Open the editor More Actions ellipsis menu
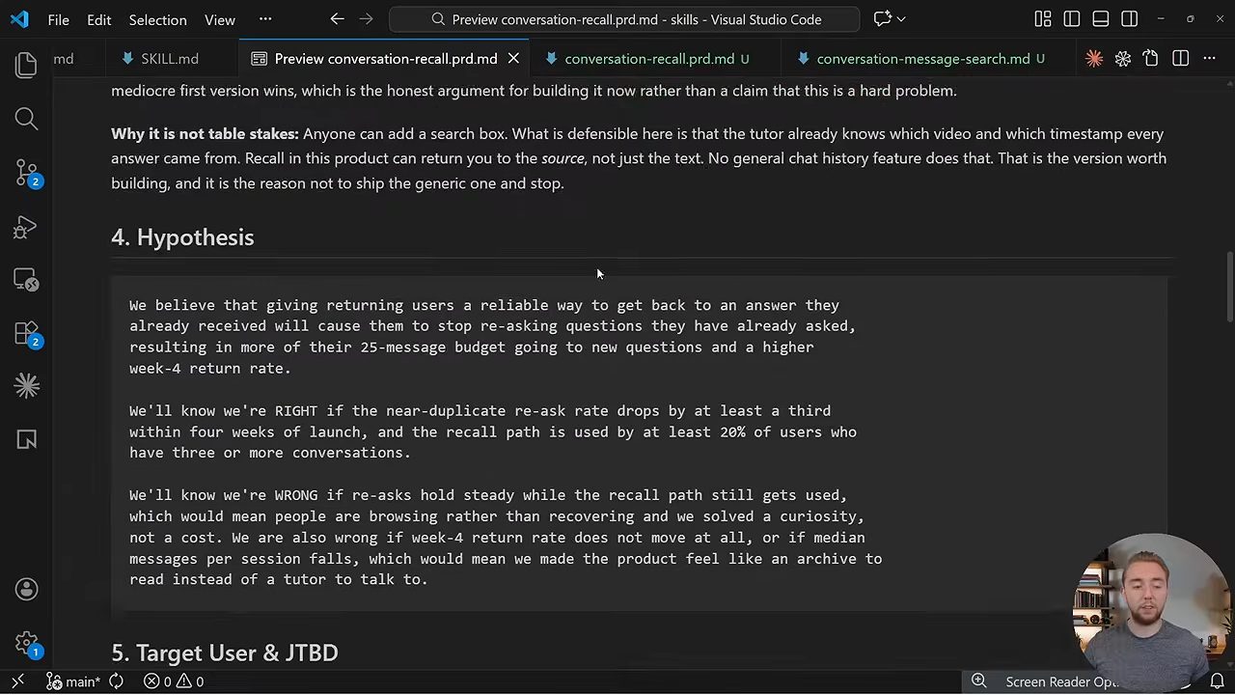This screenshot has width=1235, height=695. click(x=1210, y=59)
